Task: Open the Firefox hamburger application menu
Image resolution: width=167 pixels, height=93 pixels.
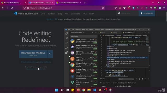Action: click(164, 8)
